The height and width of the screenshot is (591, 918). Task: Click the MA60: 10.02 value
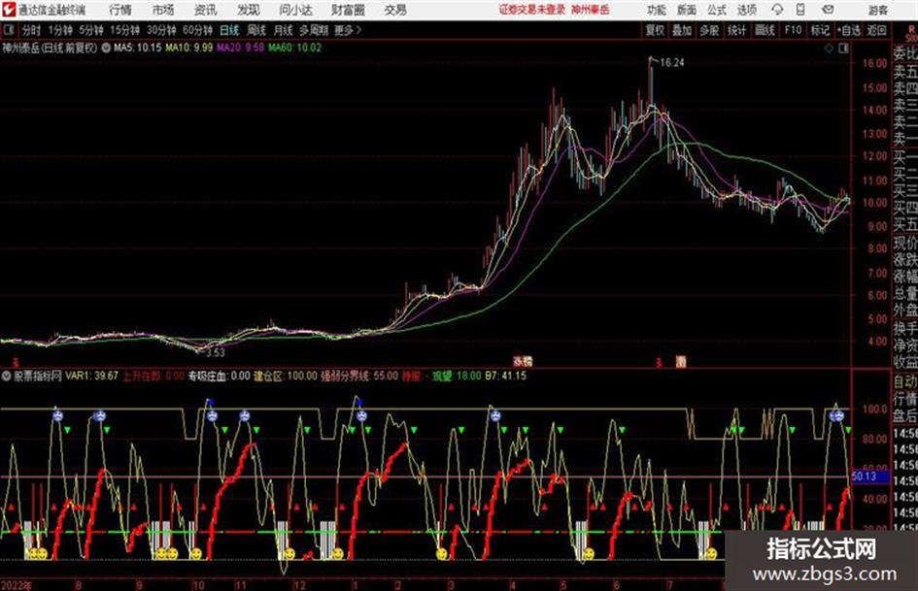pos(295,48)
